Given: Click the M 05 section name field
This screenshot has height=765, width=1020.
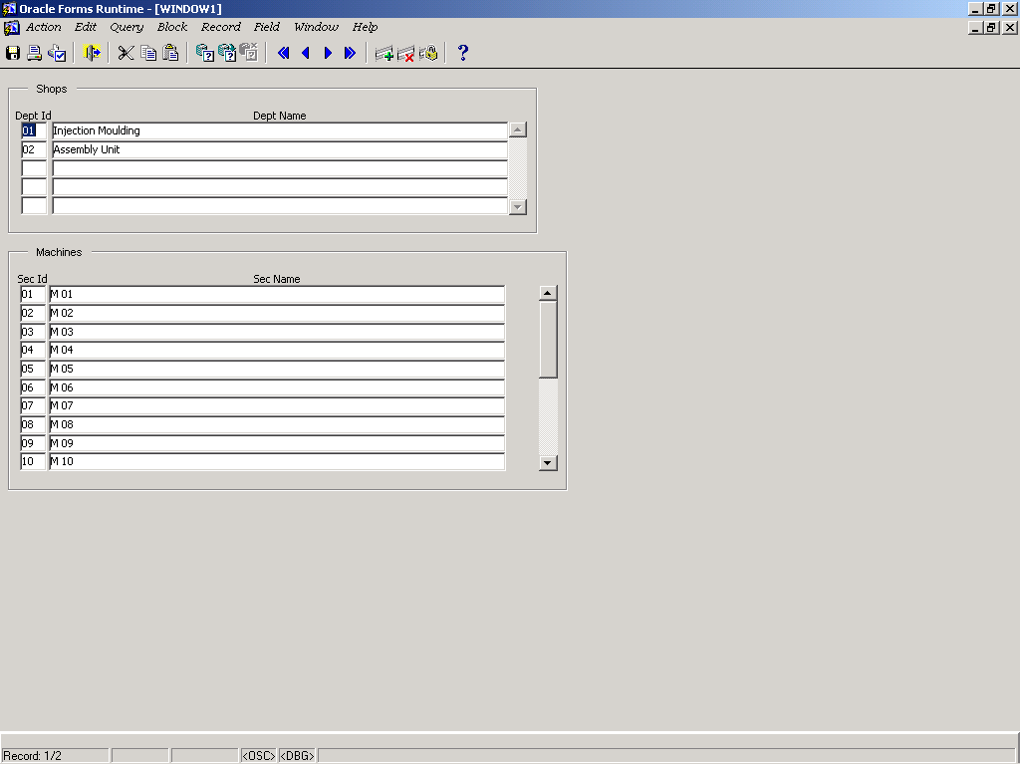Looking at the screenshot, I should (277, 369).
